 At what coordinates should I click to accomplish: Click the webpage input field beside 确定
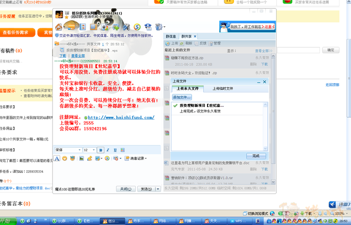(298, 50)
